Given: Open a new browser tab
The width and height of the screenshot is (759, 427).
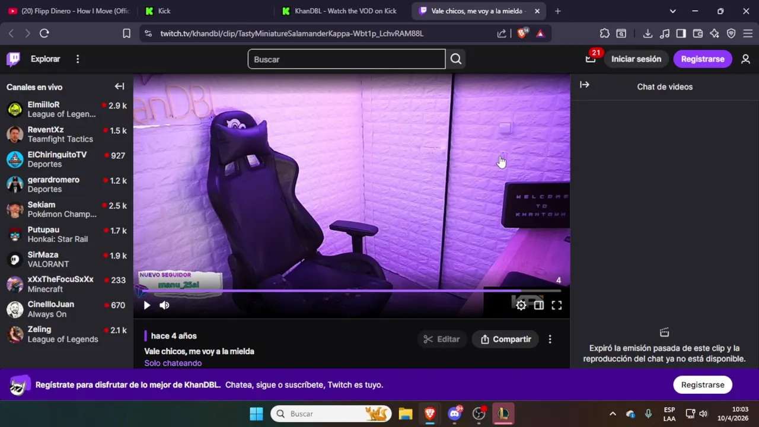Looking at the screenshot, I should pos(557,11).
